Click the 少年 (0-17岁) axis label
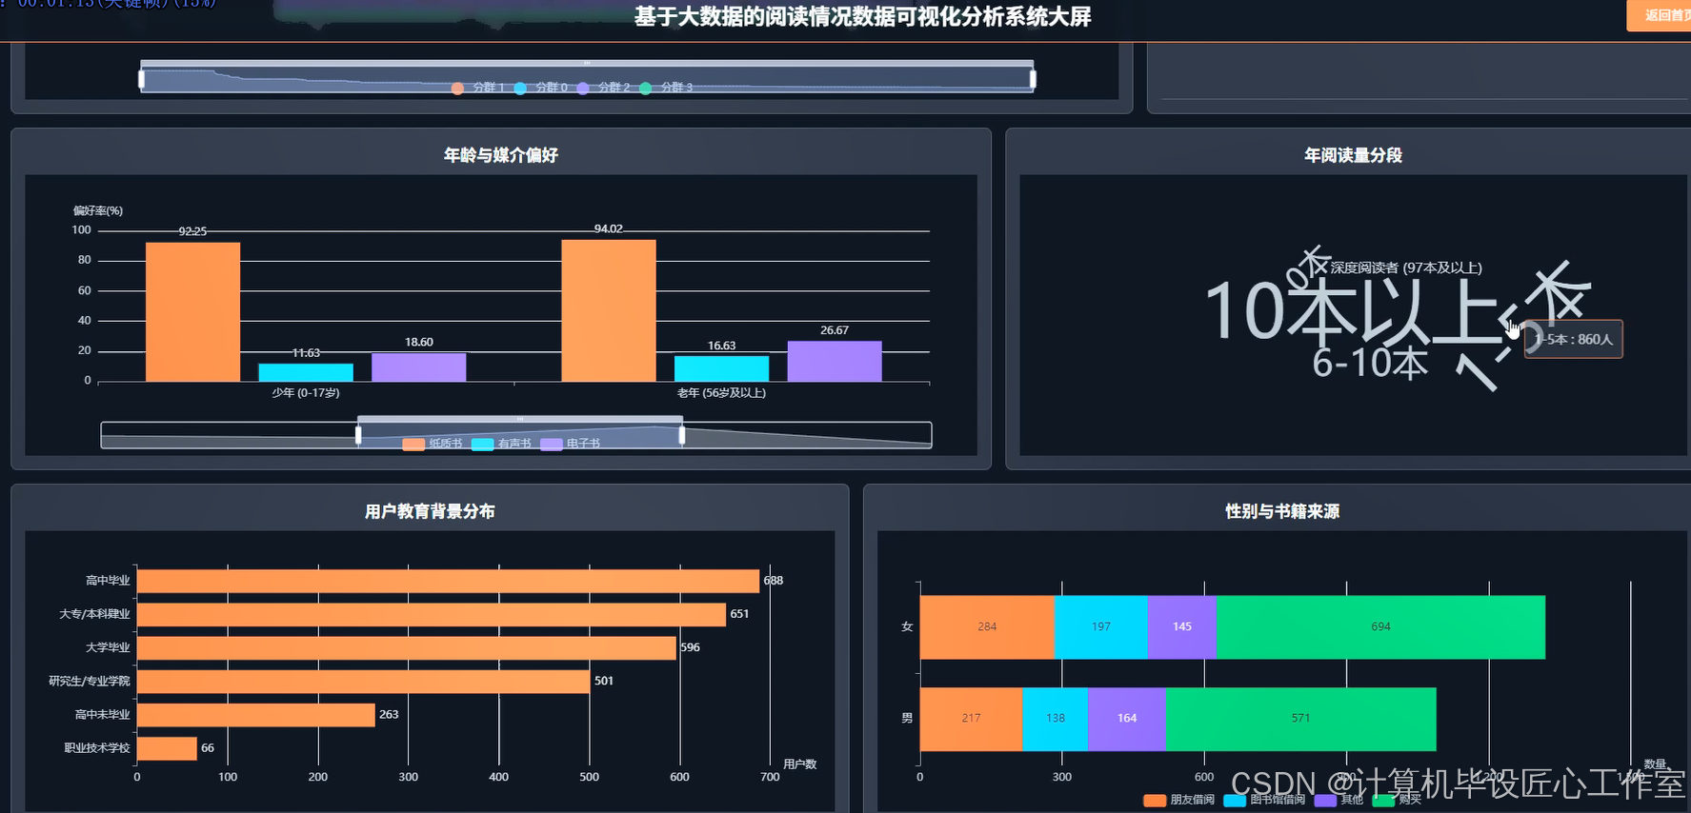 tap(306, 393)
